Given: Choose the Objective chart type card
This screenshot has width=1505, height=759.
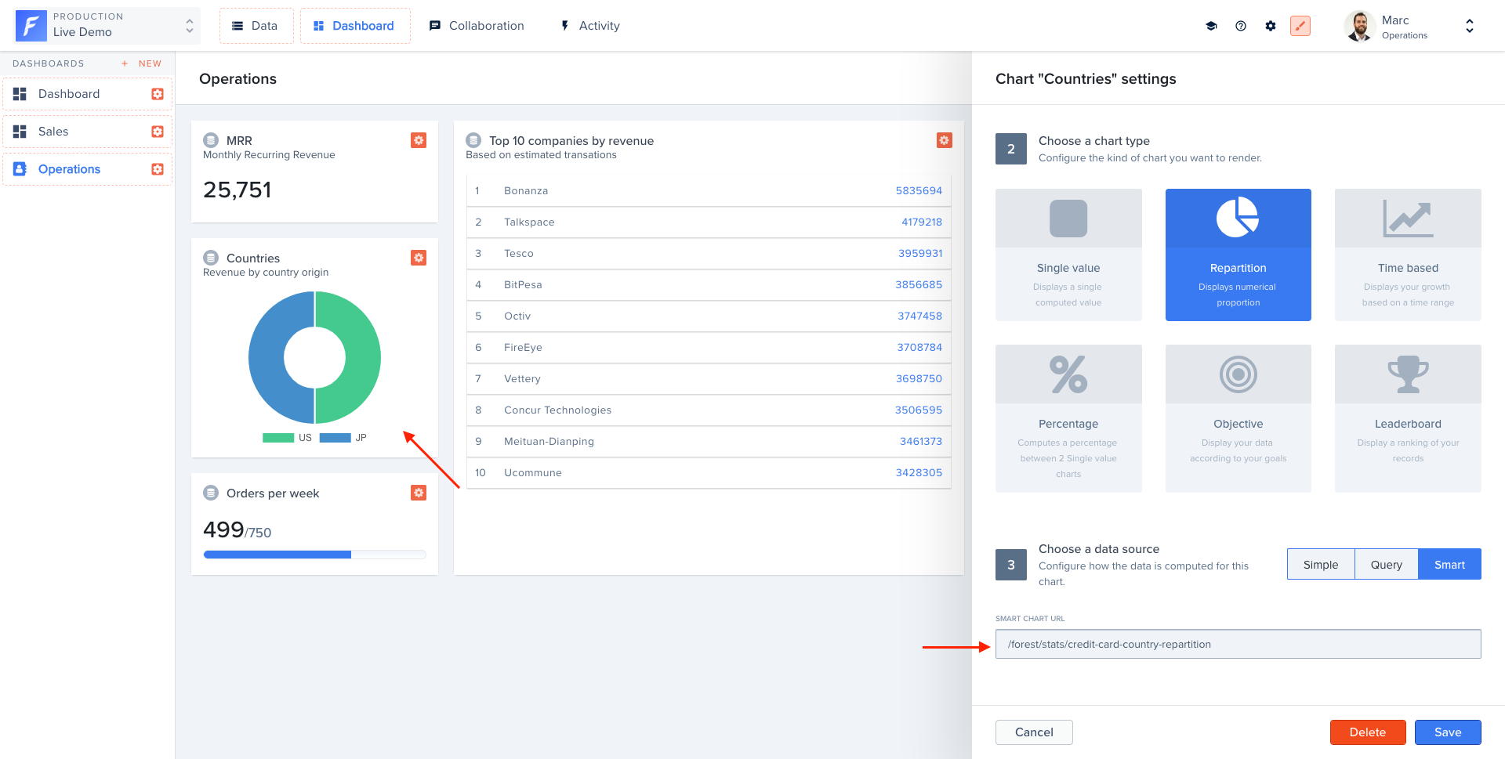Looking at the screenshot, I should 1238,418.
